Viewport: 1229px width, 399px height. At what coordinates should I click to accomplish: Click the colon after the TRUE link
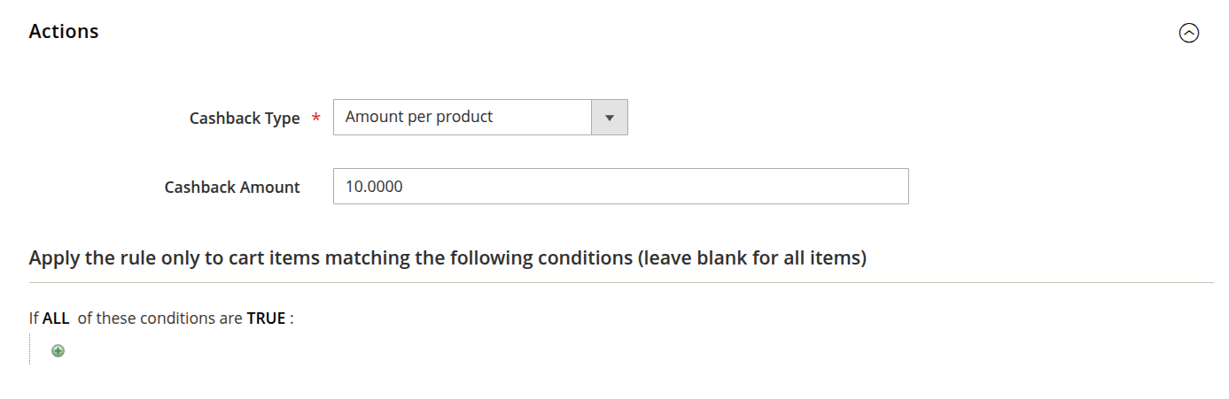coord(292,318)
